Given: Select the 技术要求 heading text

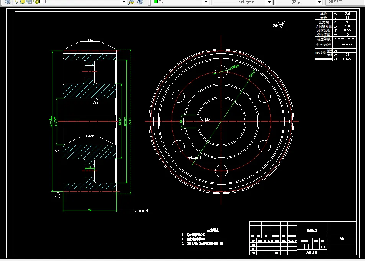Looking at the screenshot, I should pos(213,230).
